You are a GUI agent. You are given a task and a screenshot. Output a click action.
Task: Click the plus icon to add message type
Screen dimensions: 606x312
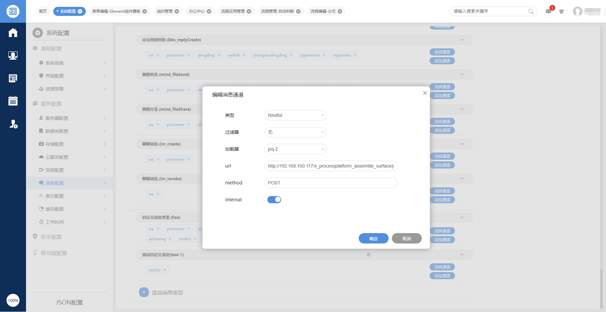pos(144,292)
